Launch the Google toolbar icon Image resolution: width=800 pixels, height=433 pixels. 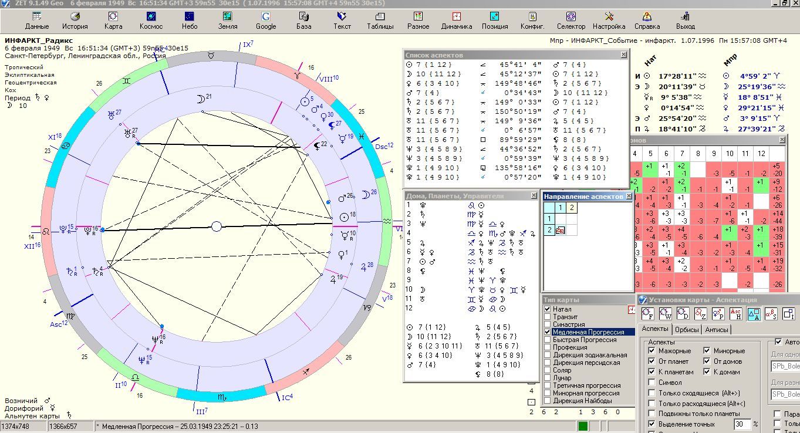(266, 21)
